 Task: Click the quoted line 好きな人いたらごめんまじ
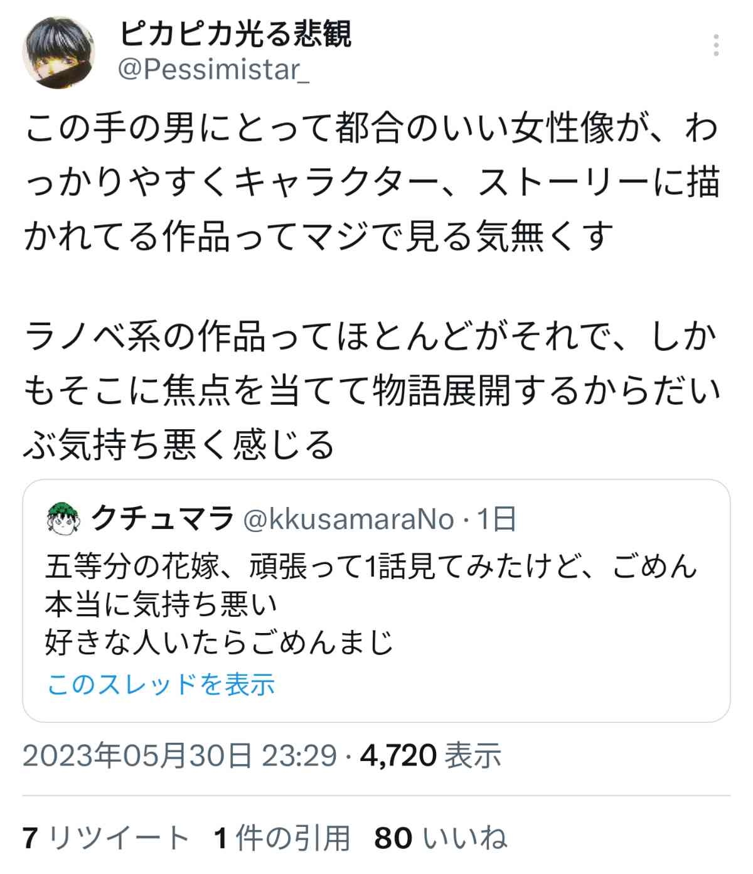point(219,642)
